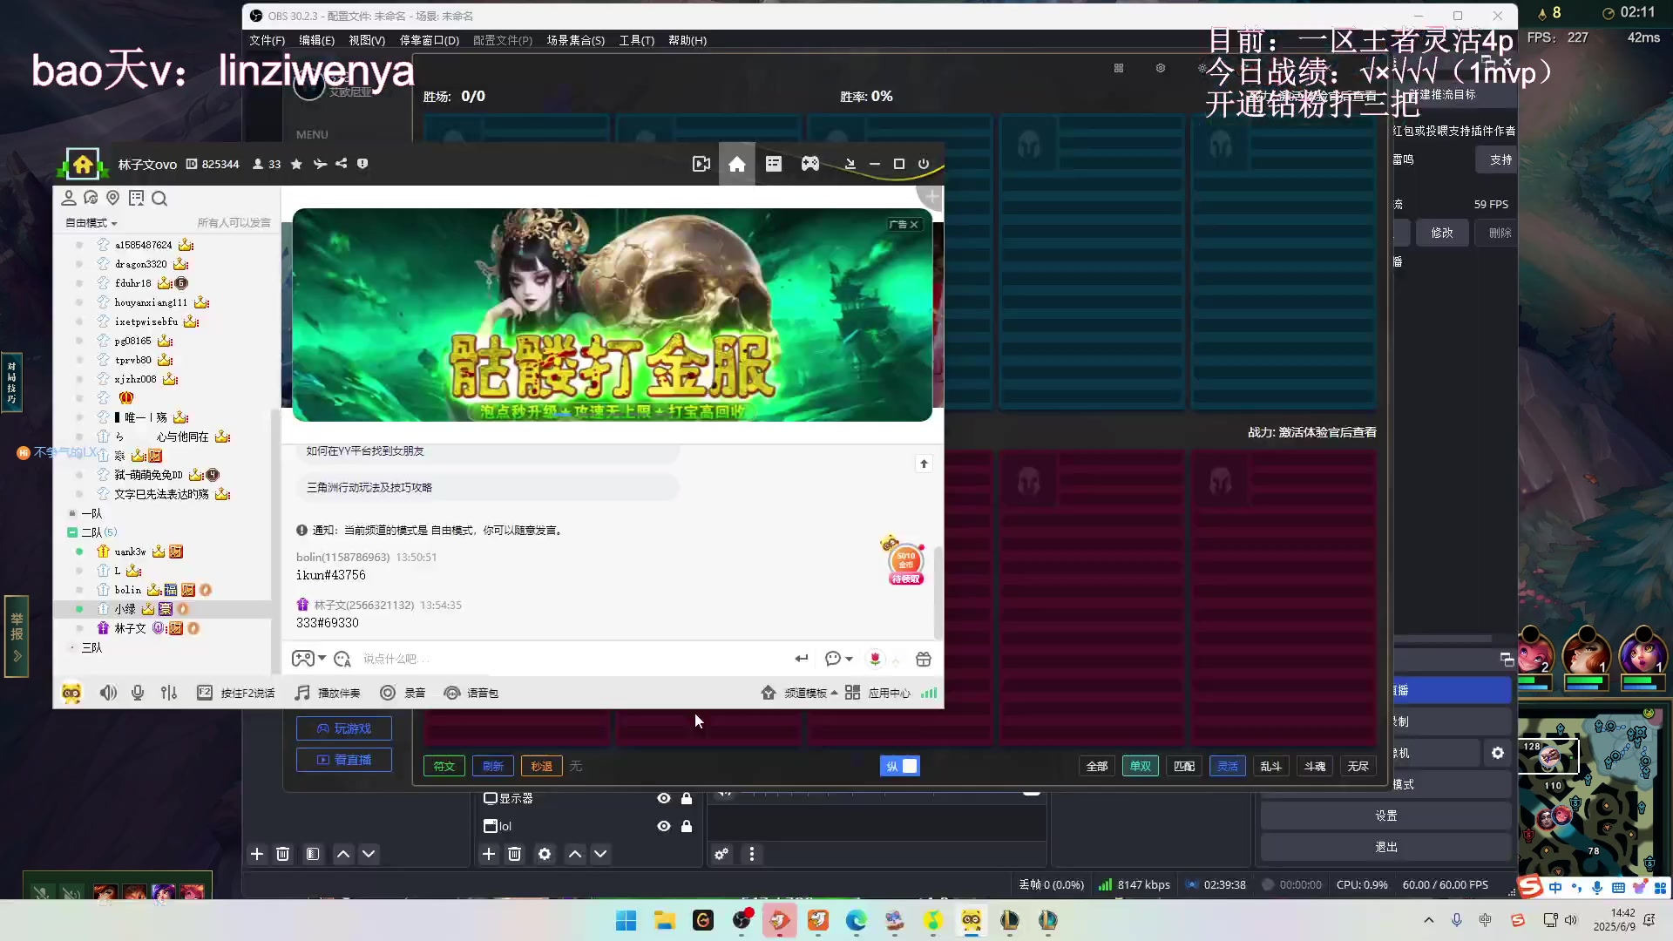Click the 符文 button
Image resolution: width=1673 pixels, height=941 pixels.
coord(444,766)
